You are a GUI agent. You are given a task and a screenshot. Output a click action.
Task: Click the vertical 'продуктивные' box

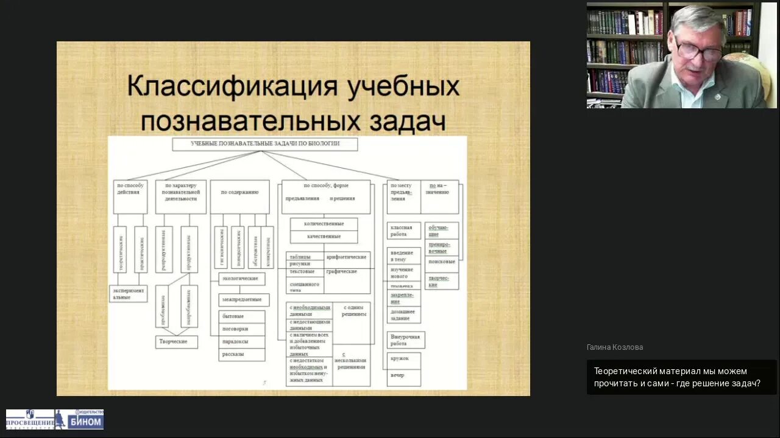coord(190,249)
